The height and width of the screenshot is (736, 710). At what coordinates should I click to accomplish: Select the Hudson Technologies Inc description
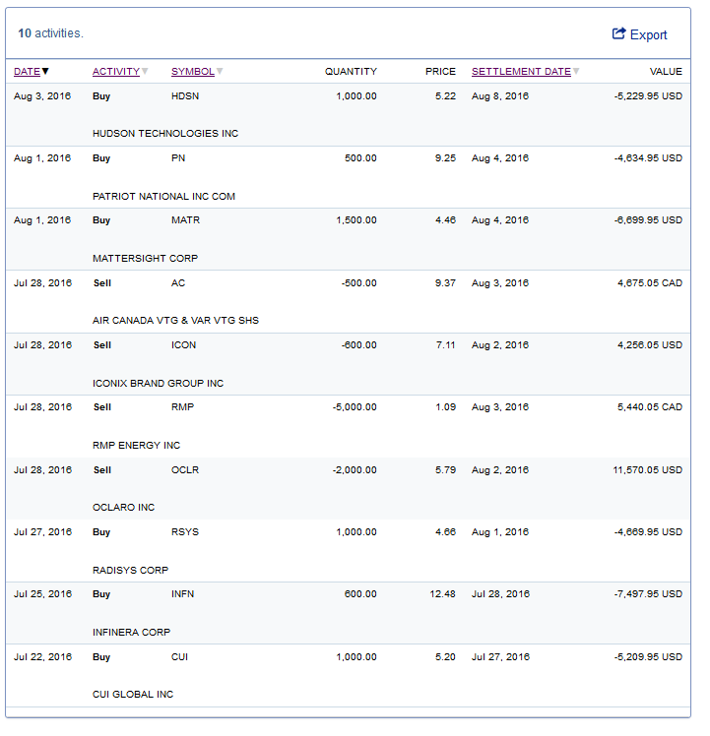tap(165, 134)
